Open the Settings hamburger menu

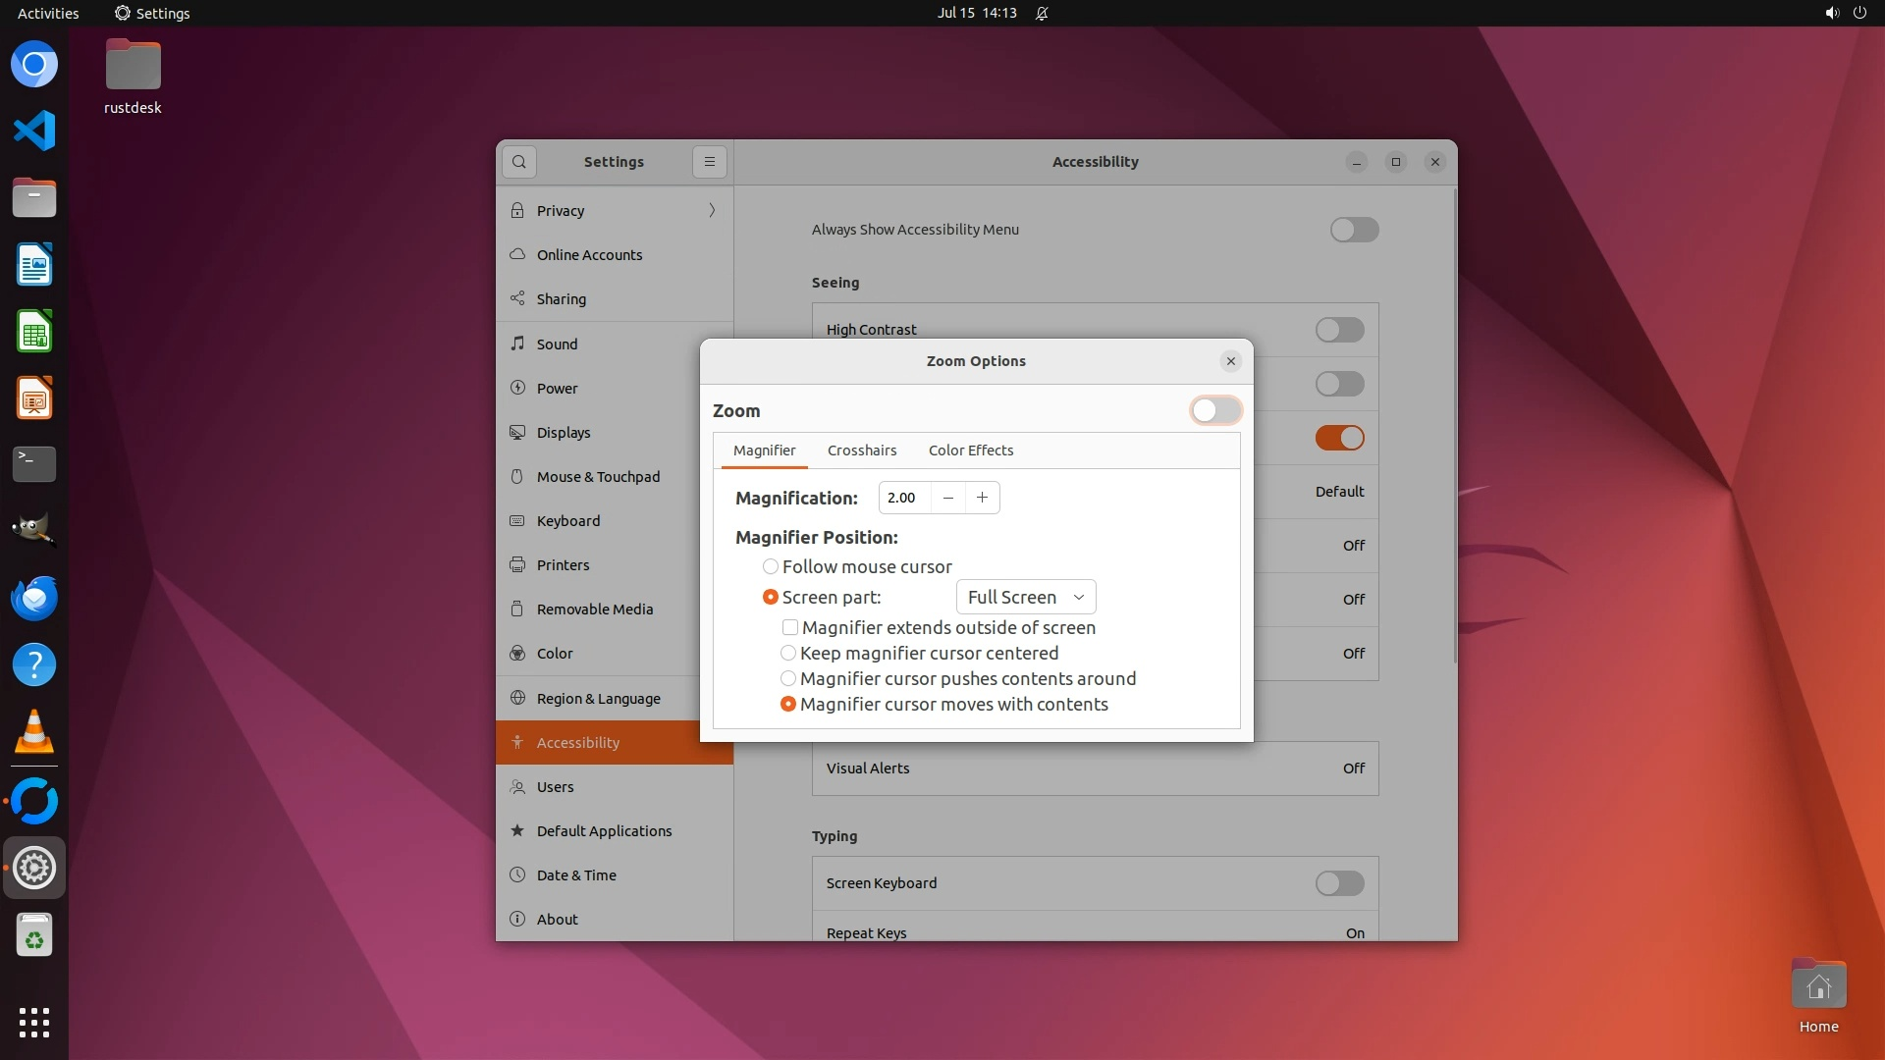coord(709,162)
